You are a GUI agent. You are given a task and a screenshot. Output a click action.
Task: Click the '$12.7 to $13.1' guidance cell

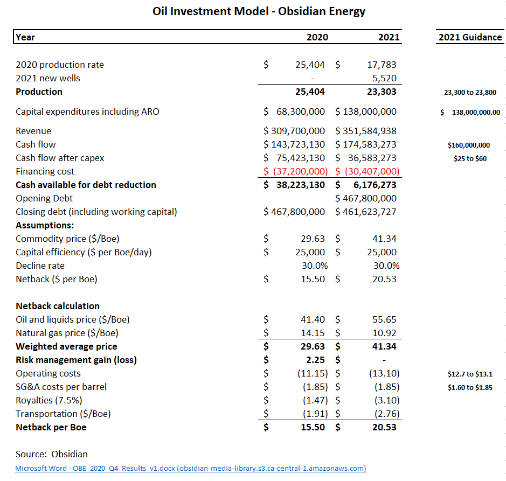pos(470,374)
